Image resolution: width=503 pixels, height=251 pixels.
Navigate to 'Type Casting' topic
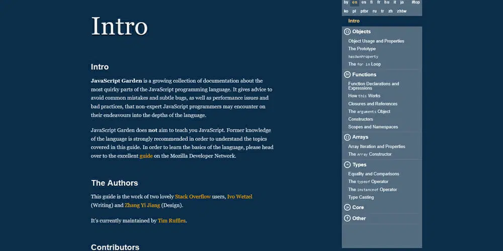[361, 197]
